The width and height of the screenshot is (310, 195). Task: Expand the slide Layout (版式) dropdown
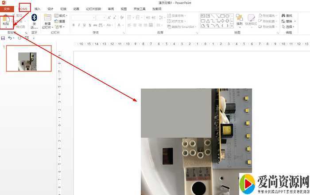point(62,15)
